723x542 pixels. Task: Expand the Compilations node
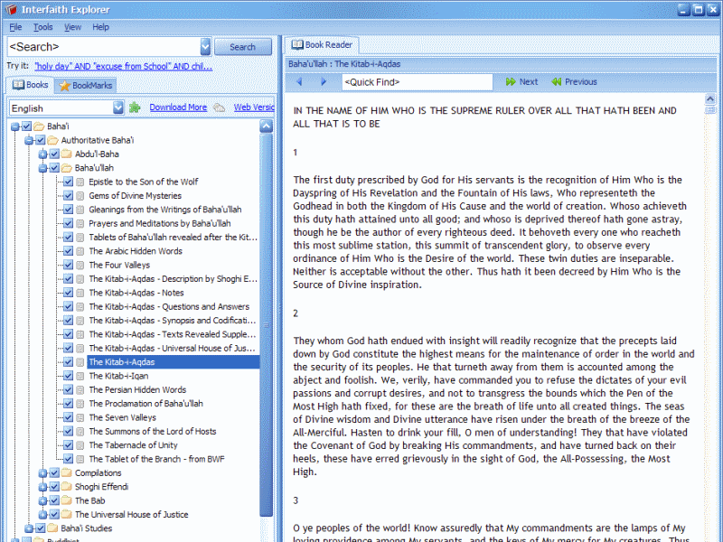pyautogui.click(x=42, y=472)
